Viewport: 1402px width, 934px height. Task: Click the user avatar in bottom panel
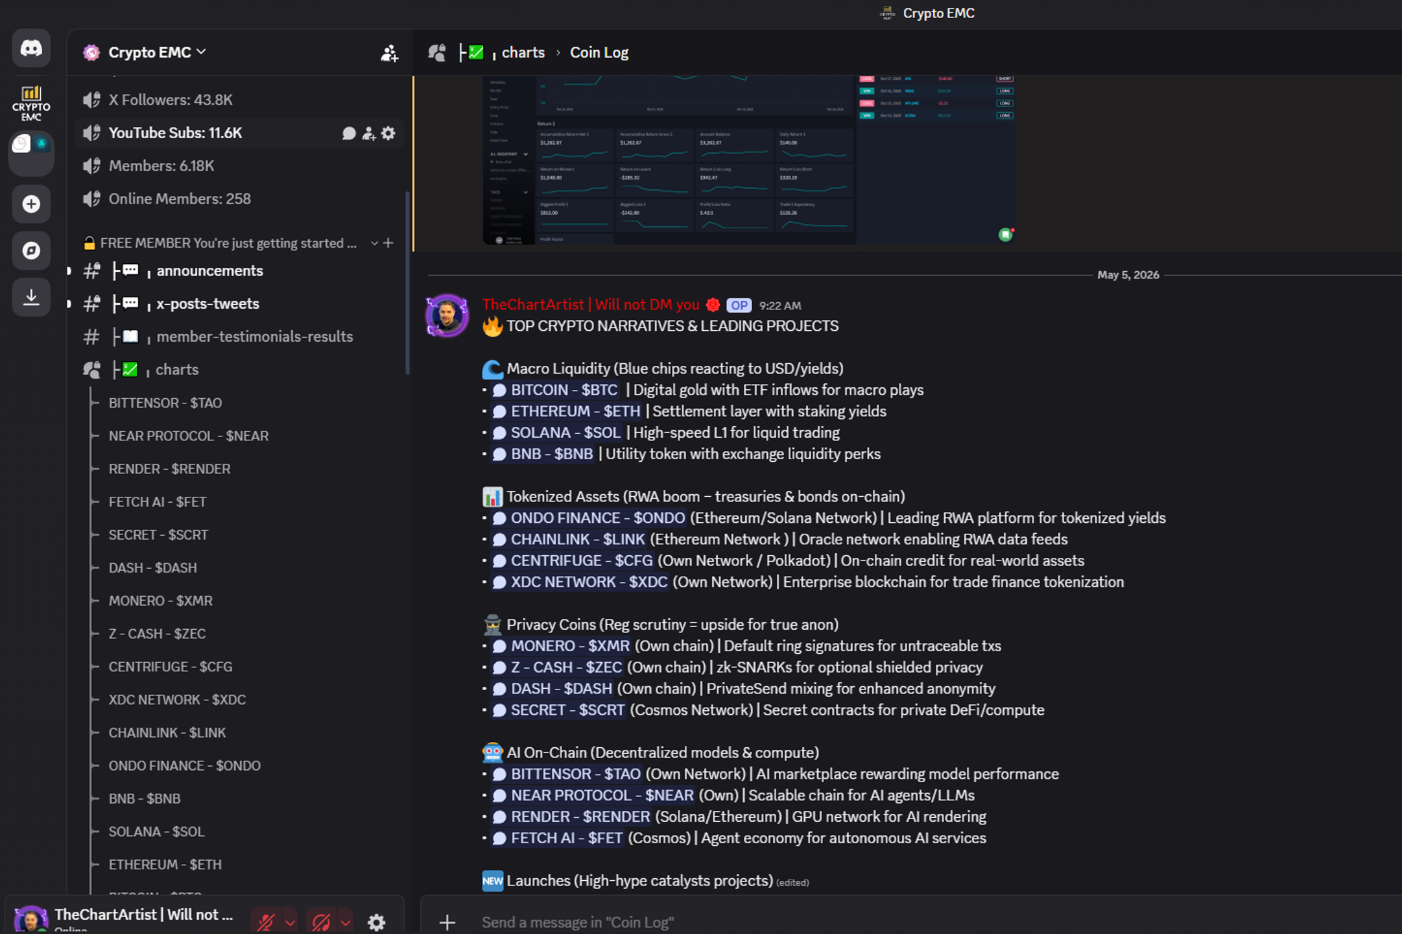(x=30, y=920)
